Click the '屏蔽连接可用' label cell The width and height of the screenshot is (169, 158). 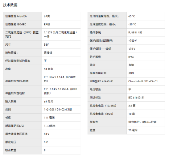coord(107,73)
